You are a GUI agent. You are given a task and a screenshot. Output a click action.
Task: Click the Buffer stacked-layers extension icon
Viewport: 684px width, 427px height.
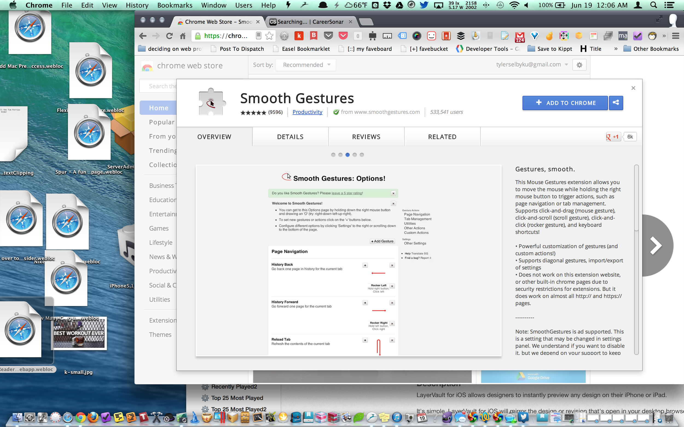point(461,36)
